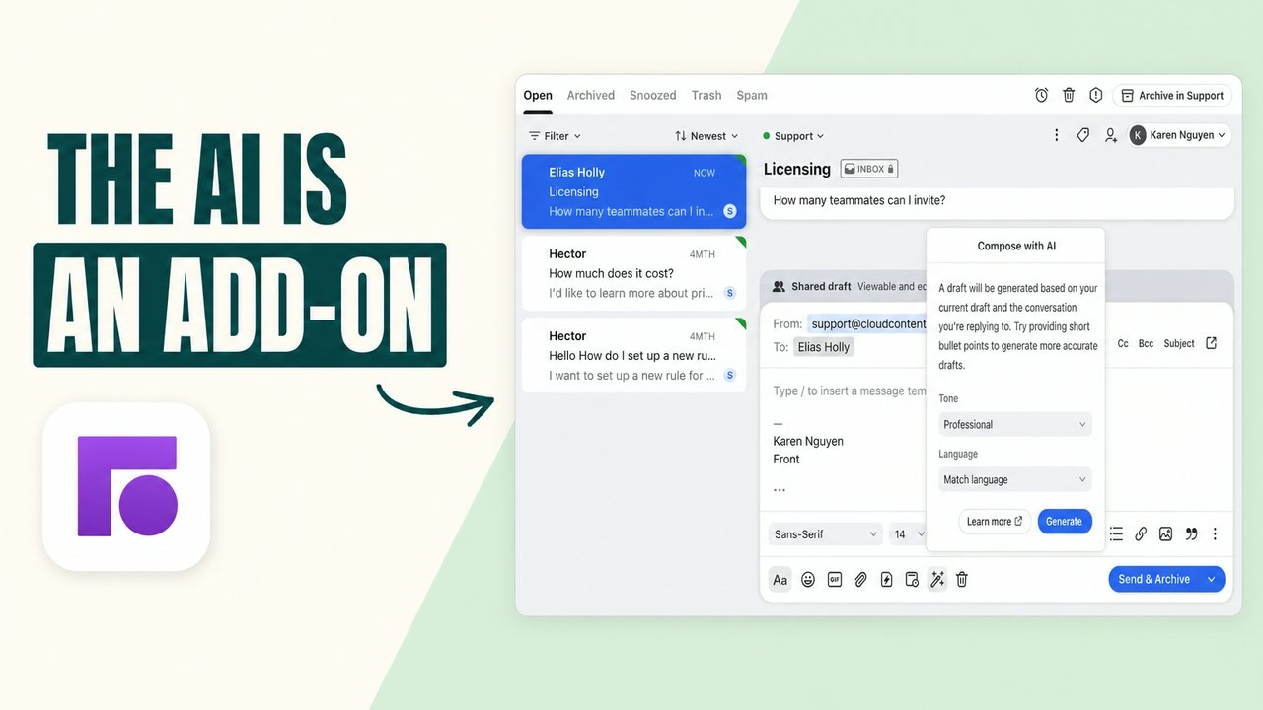Click the Elias Holly recipient chip
Image resolution: width=1263 pixels, height=710 pixels.
tap(824, 347)
